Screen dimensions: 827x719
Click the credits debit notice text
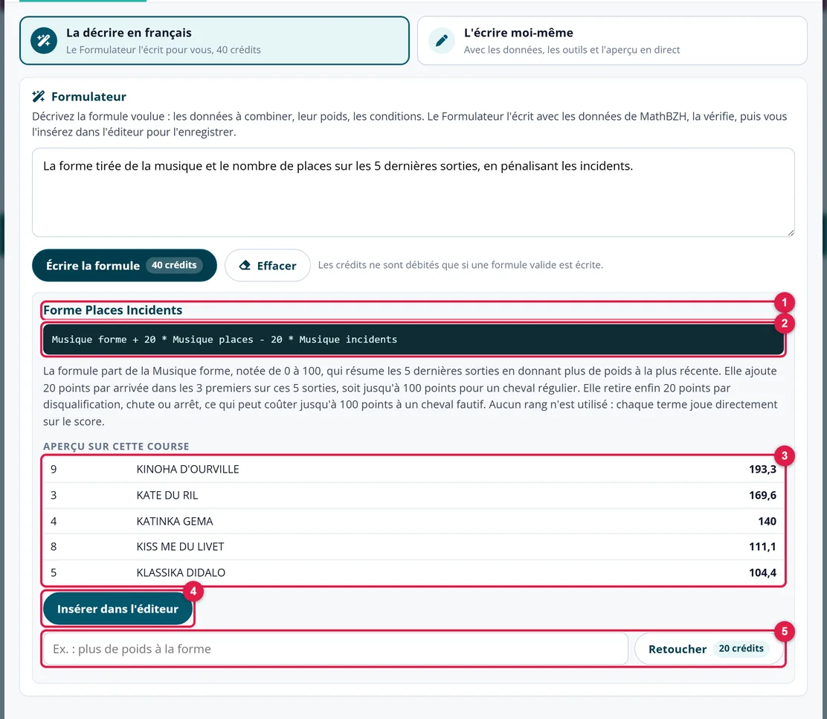[460, 265]
